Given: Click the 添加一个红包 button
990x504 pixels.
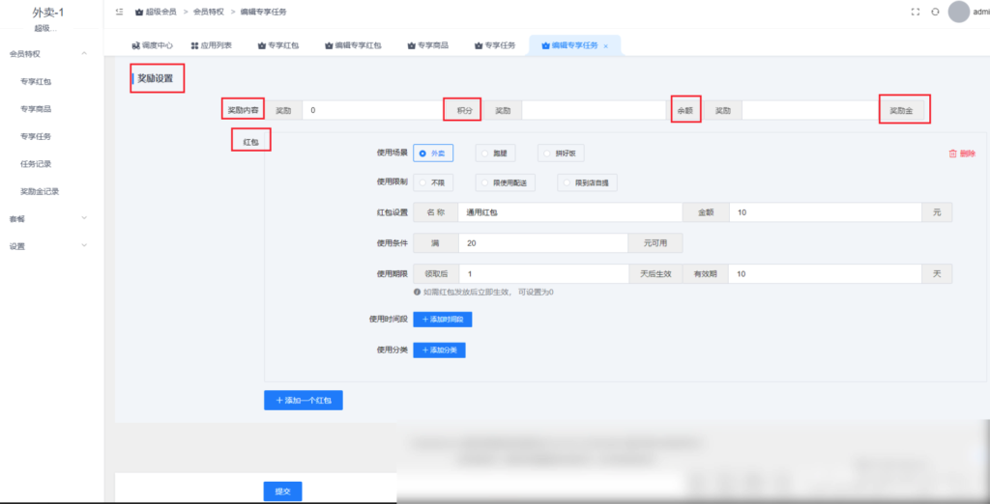Looking at the screenshot, I should (x=303, y=400).
